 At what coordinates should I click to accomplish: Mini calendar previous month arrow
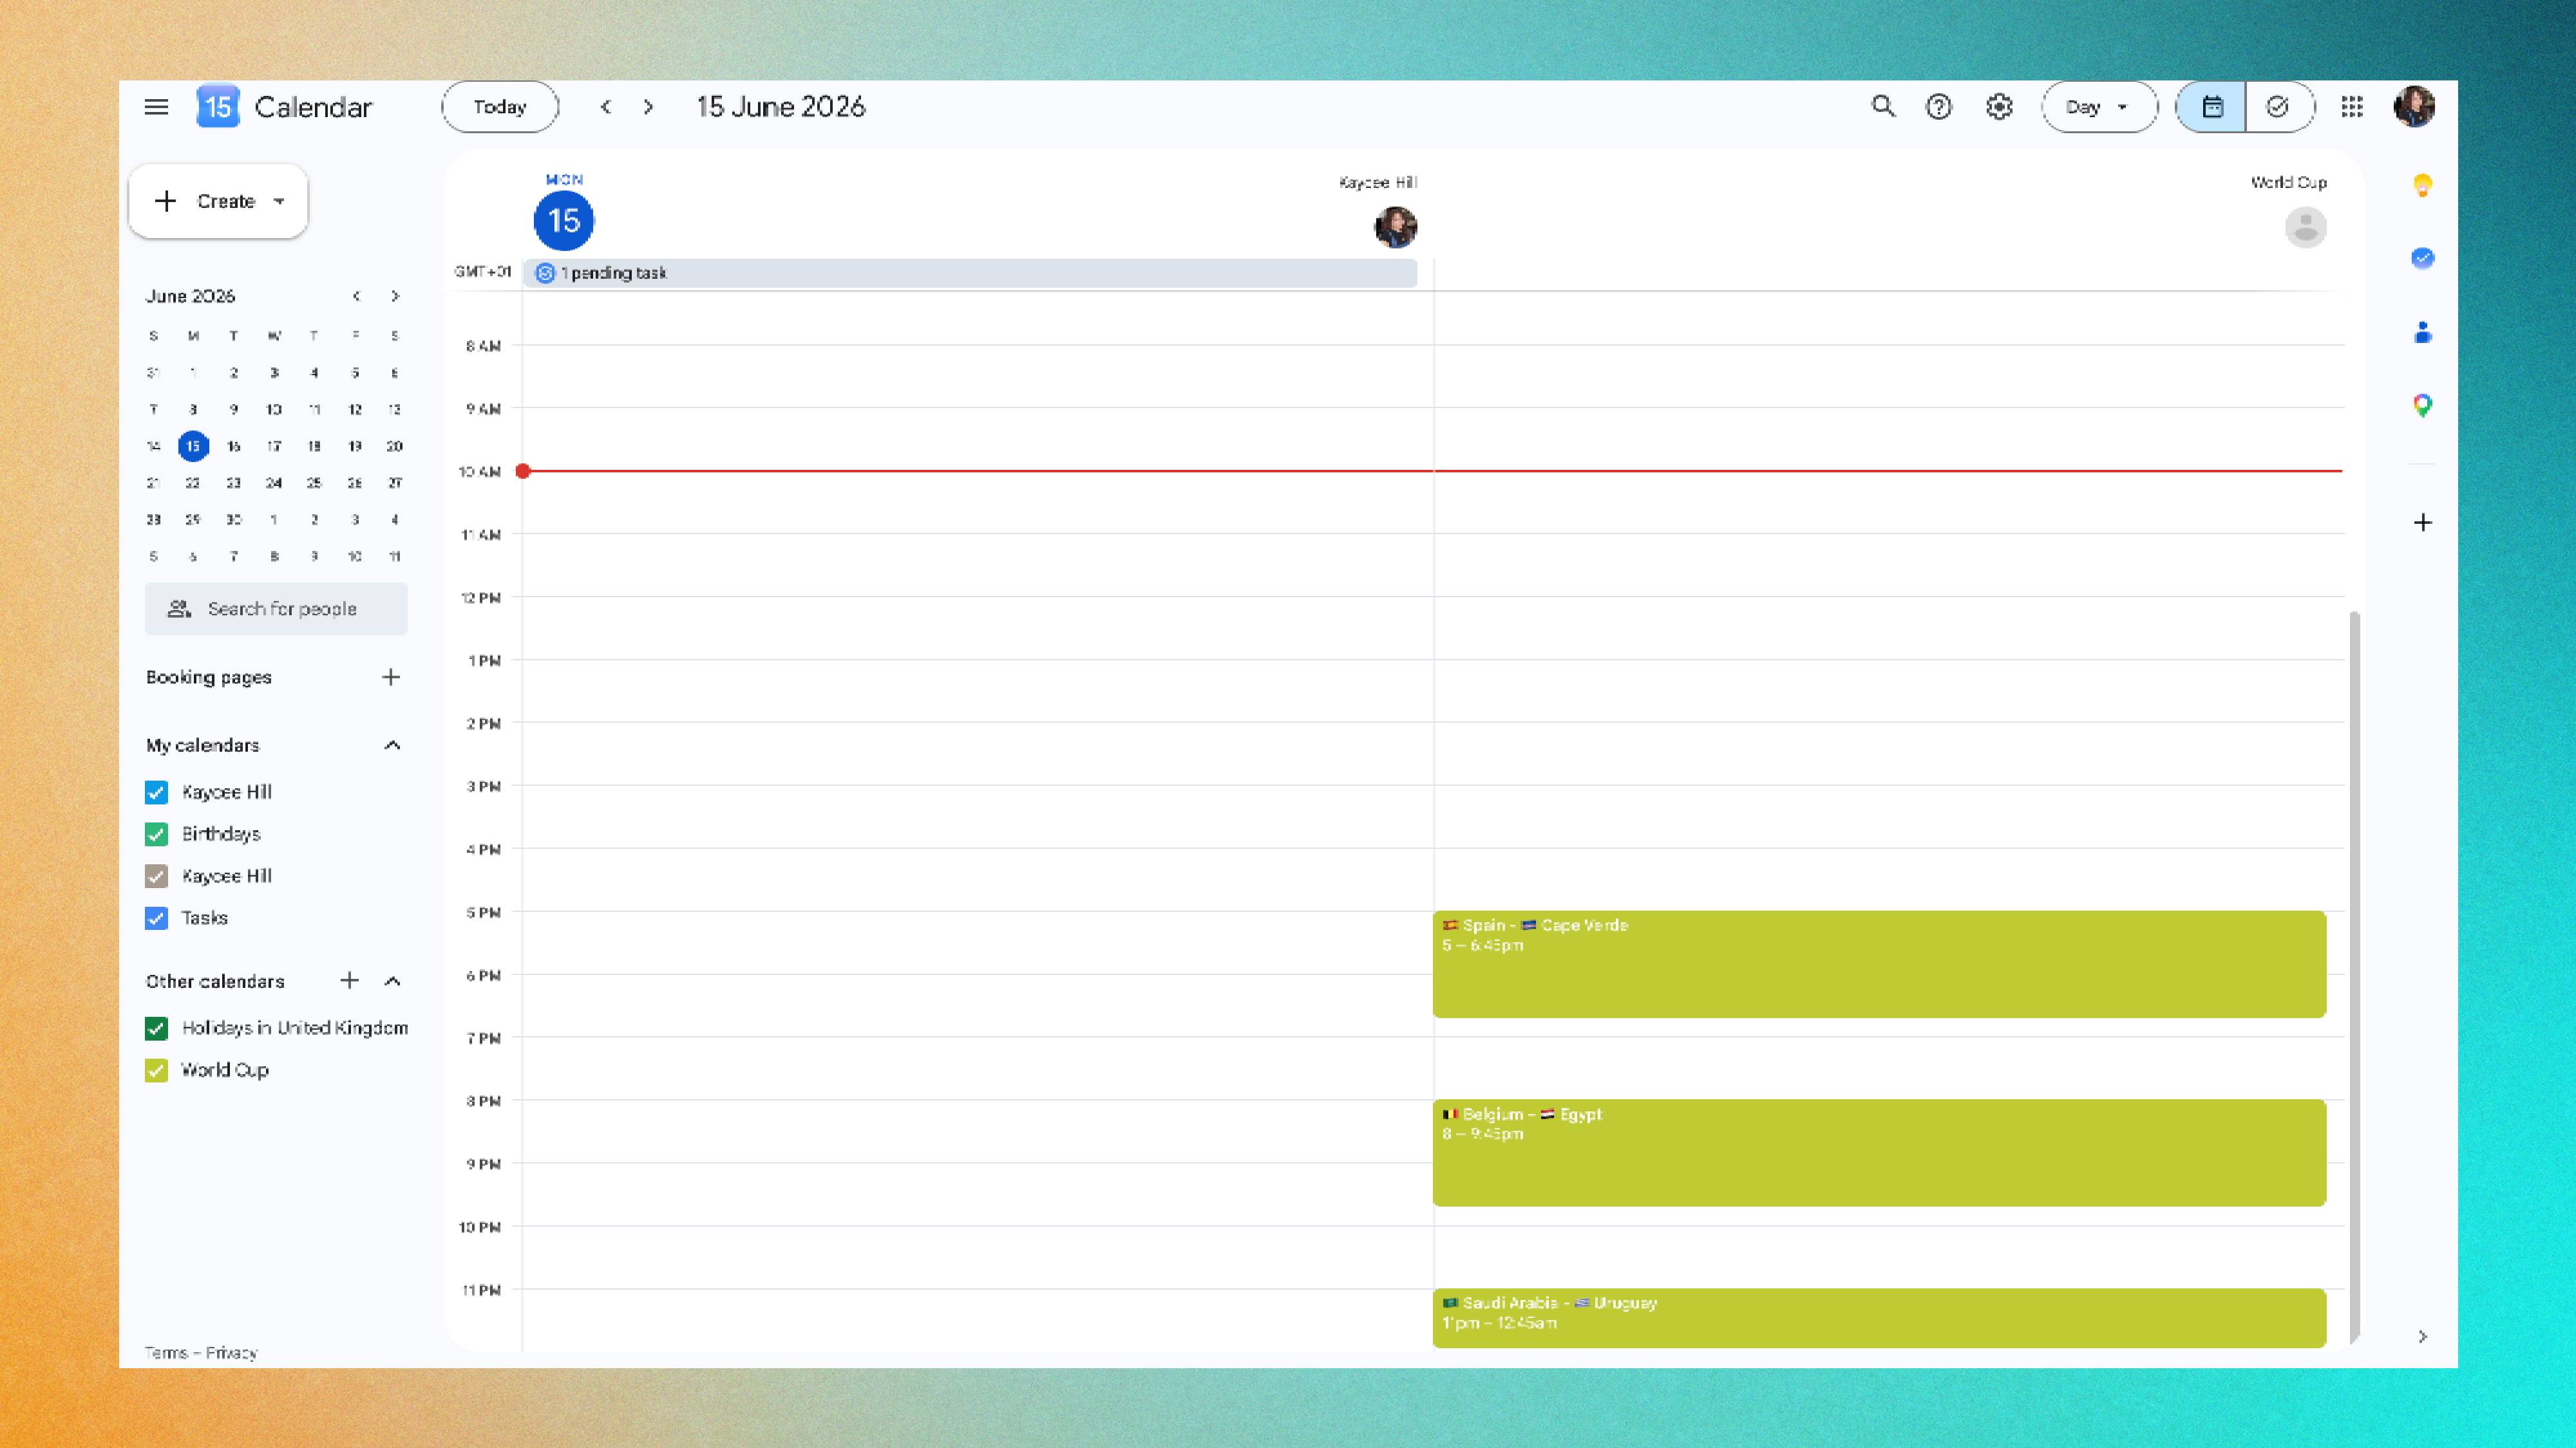click(356, 296)
